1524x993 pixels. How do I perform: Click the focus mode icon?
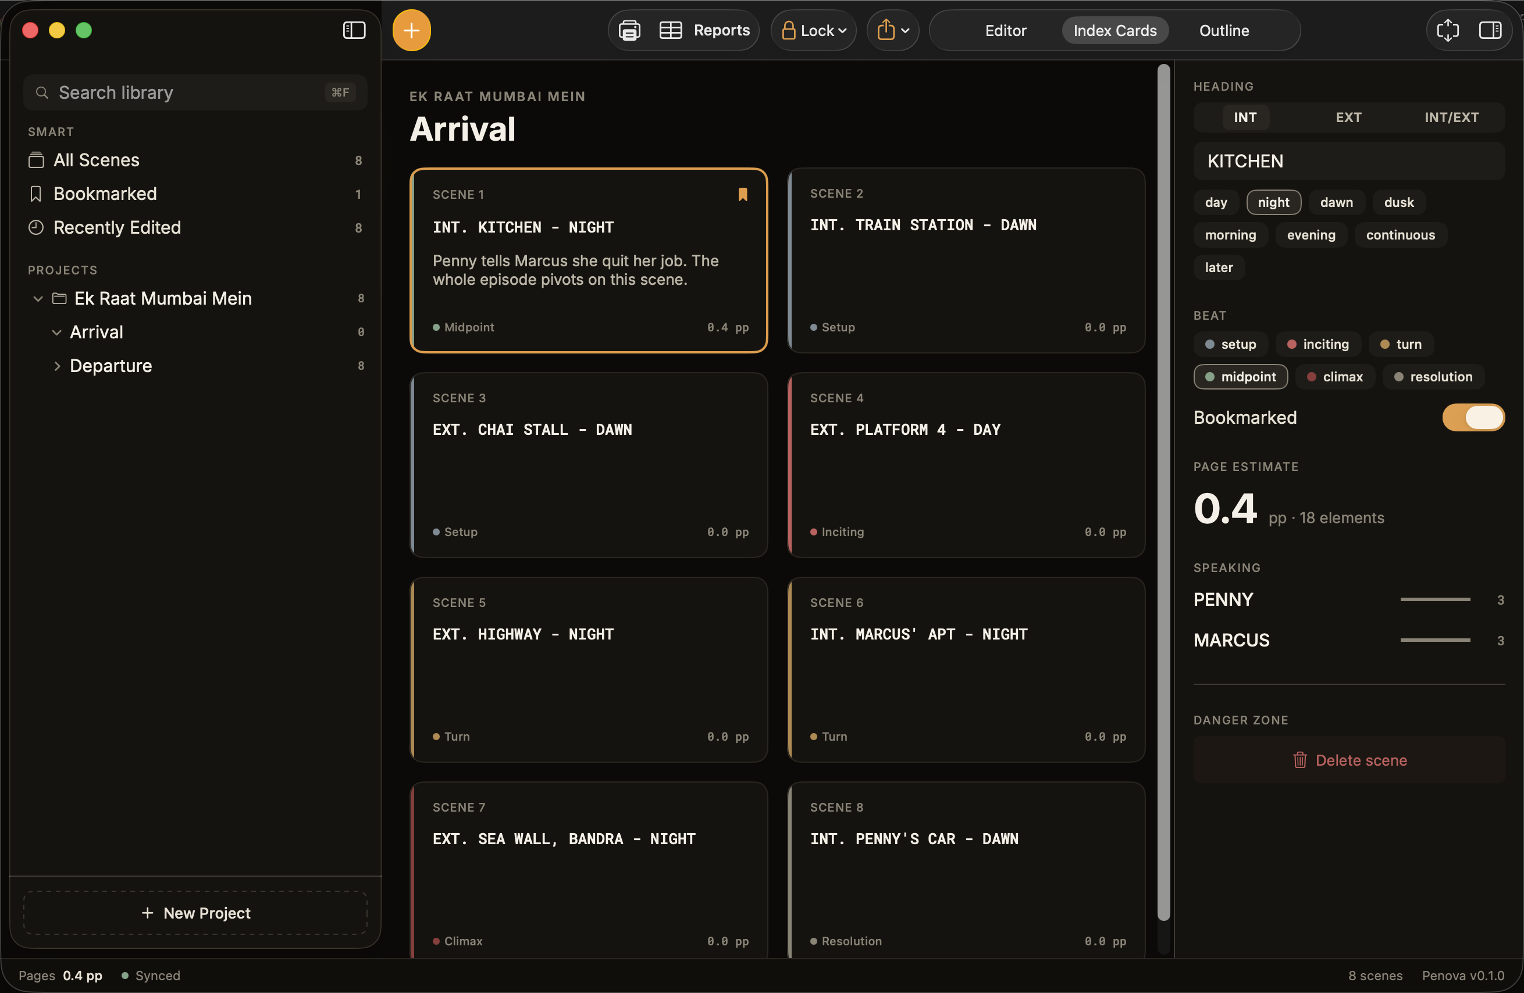(1447, 30)
